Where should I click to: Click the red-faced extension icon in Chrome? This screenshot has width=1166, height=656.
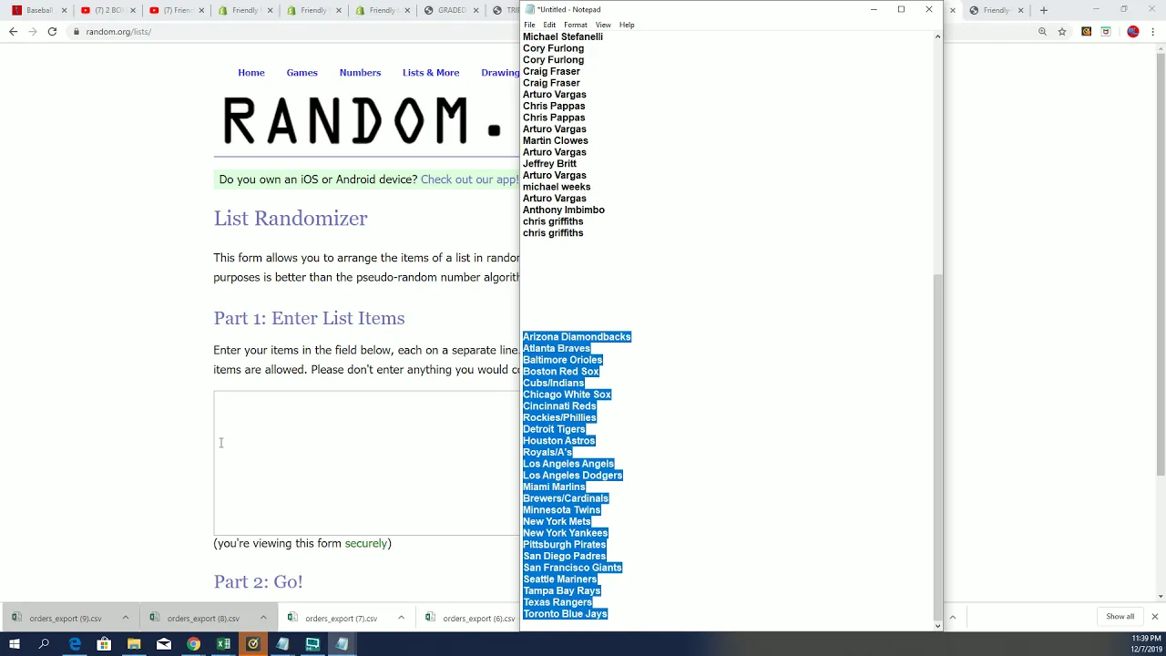point(1106,31)
